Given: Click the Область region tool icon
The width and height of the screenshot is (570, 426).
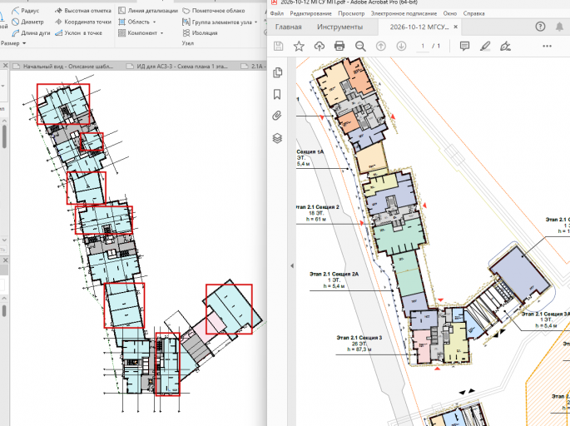Looking at the screenshot, I should [122, 22].
